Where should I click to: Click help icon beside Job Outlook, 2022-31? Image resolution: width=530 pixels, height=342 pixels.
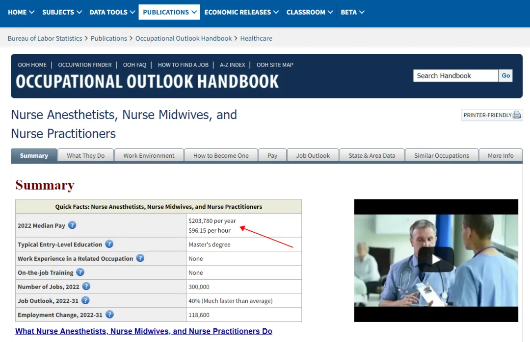tap(85, 300)
